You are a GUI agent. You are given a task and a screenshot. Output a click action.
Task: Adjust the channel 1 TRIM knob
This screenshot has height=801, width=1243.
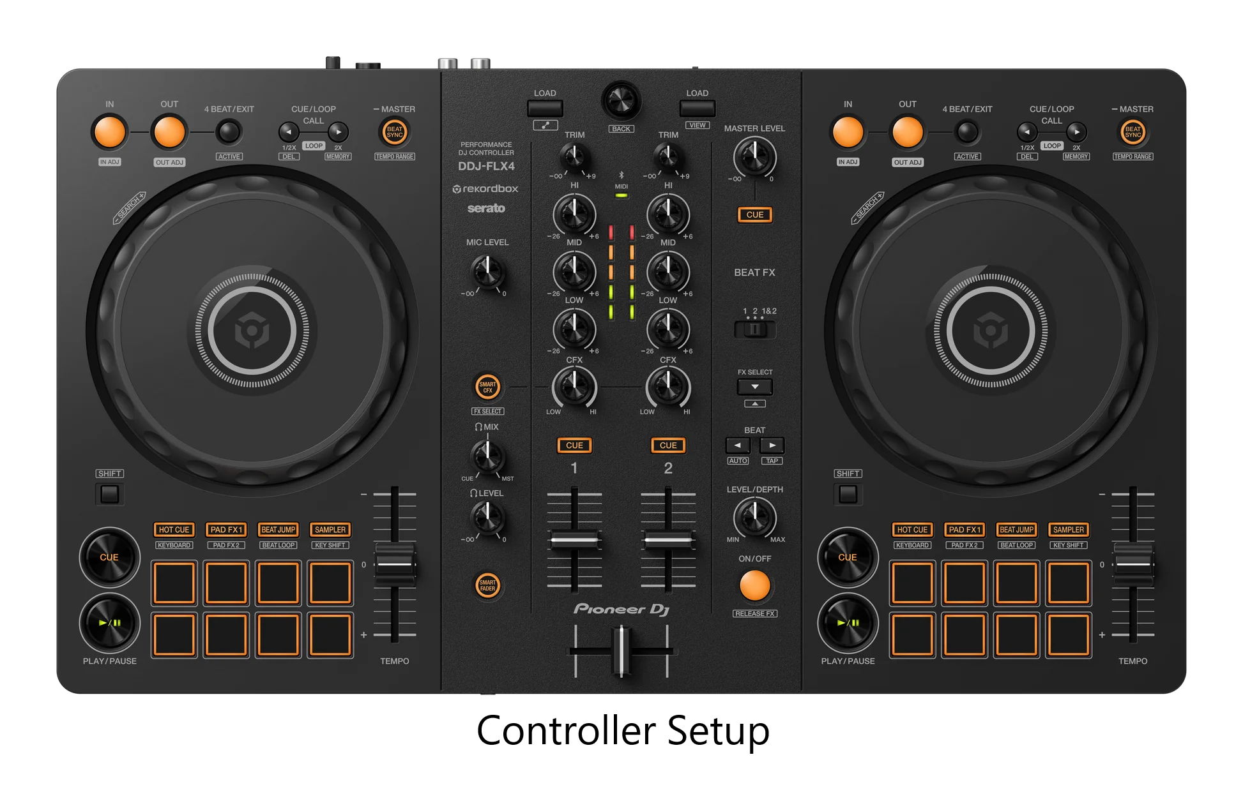click(574, 157)
